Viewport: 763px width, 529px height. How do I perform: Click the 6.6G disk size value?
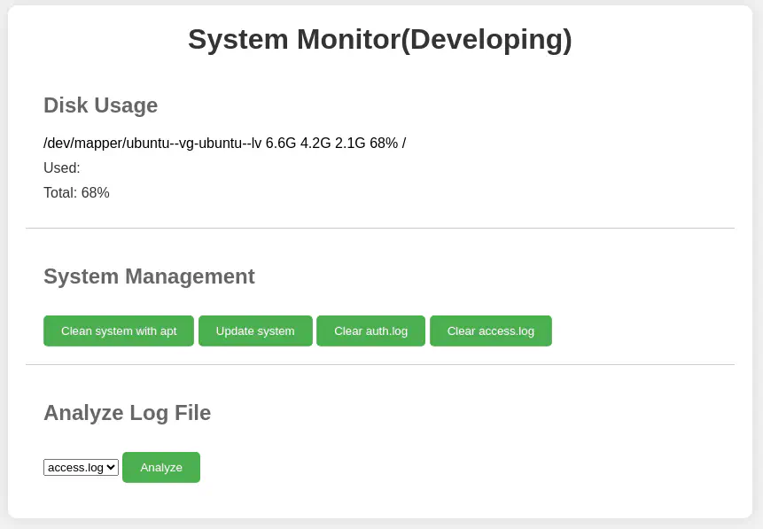click(x=281, y=144)
